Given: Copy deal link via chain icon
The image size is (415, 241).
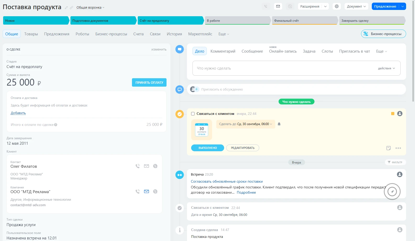Looking at the screenshot, I should click(71, 8).
